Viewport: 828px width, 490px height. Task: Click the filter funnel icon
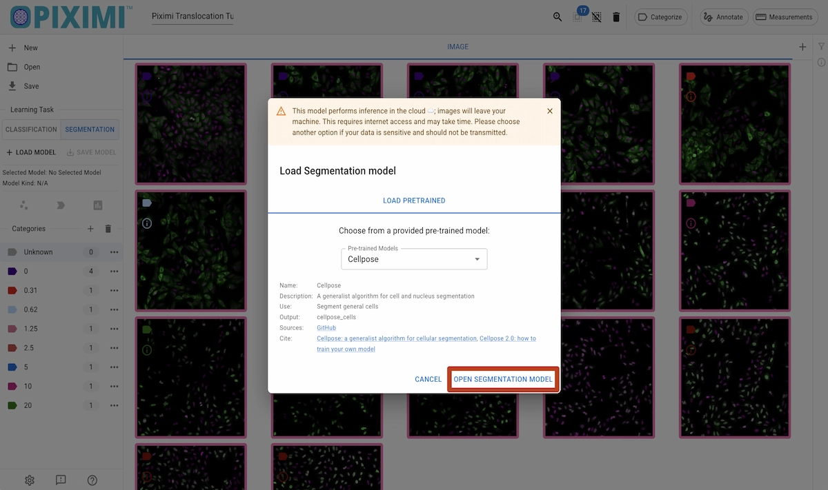(x=821, y=46)
